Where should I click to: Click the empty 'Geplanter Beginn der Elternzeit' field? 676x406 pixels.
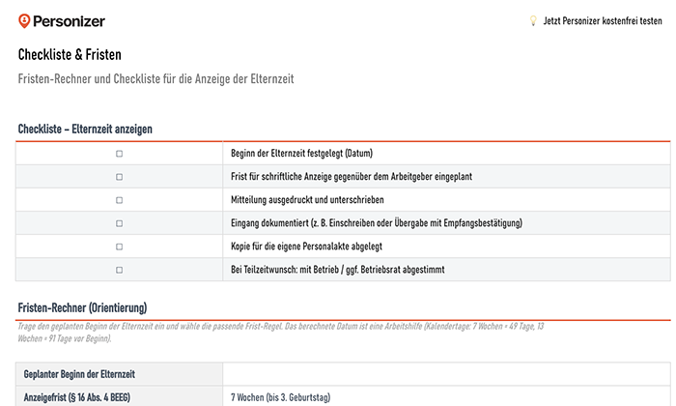[446, 374]
